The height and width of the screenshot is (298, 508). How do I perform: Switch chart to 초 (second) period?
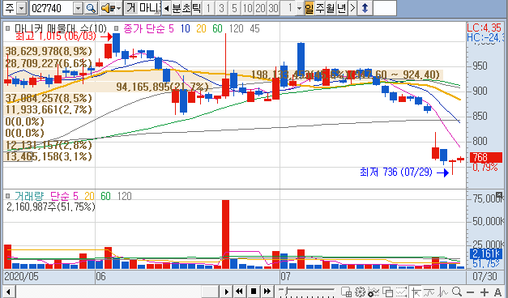[x=186, y=8]
